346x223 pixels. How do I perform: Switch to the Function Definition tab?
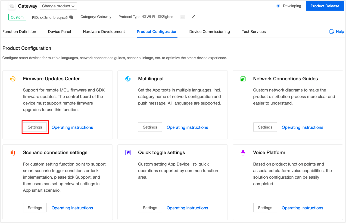point(19,32)
